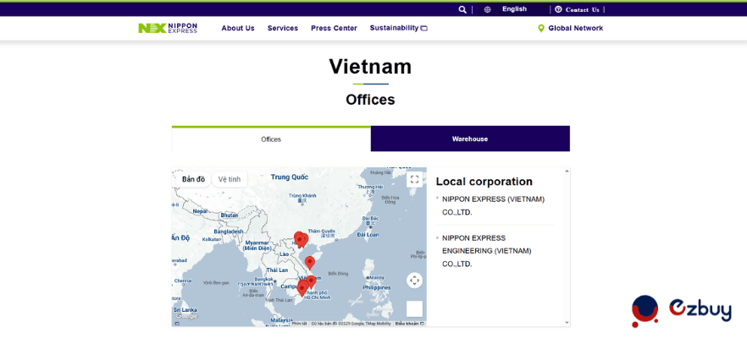This screenshot has width=747, height=338.
Task: Click the Contact Us question-mark icon
Action: tap(558, 9)
